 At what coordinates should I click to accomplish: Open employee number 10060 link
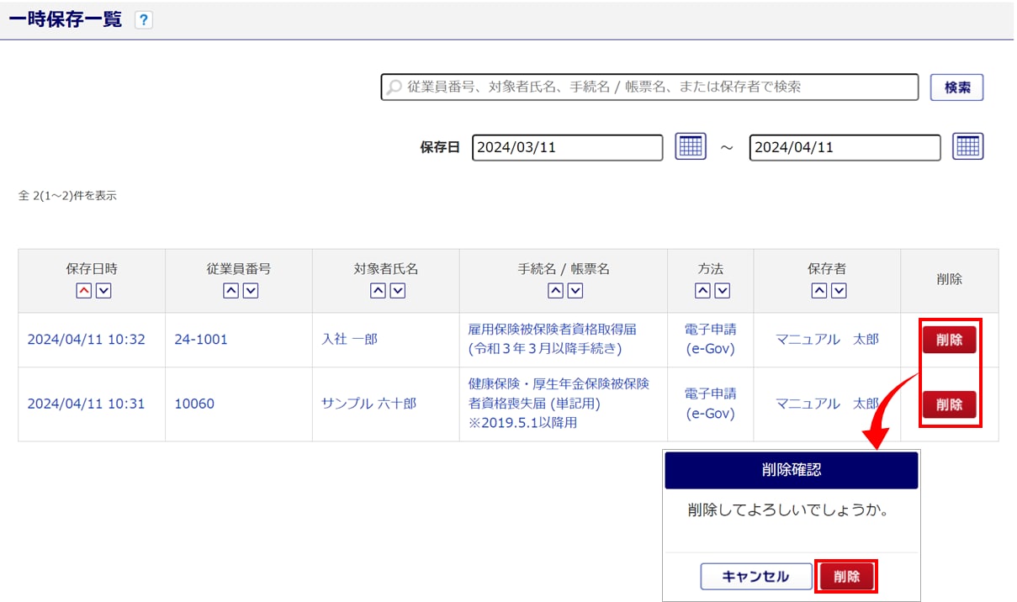(194, 404)
